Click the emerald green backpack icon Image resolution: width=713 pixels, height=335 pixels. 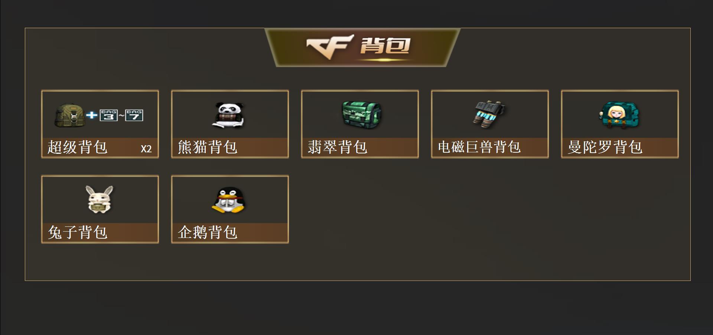coord(361,115)
